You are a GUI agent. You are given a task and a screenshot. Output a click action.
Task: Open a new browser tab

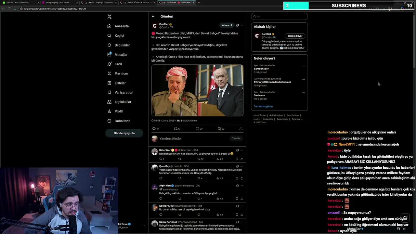(199, 3)
